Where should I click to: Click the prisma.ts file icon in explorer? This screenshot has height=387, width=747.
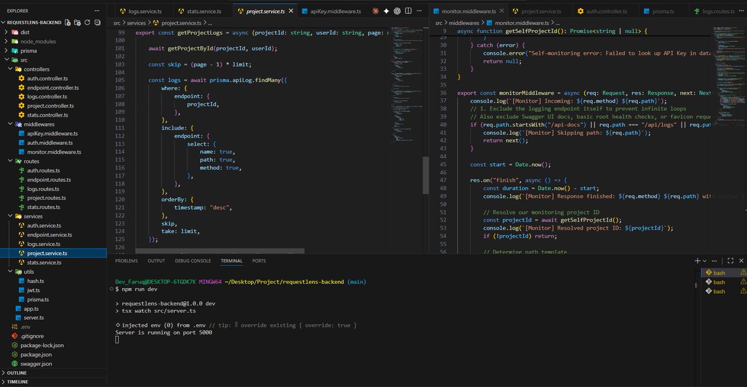[x=22, y=299]
